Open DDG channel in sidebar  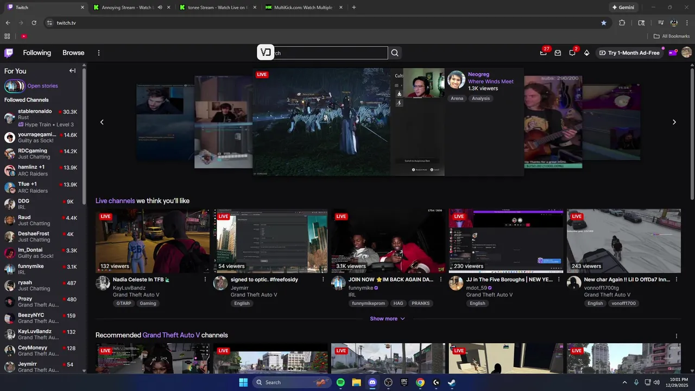click(41, 204)
